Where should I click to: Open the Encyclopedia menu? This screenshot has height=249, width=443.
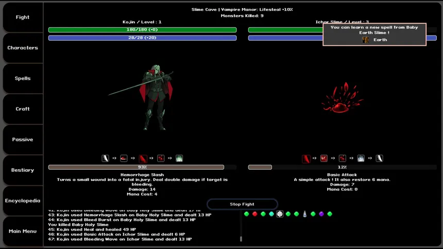23,201
